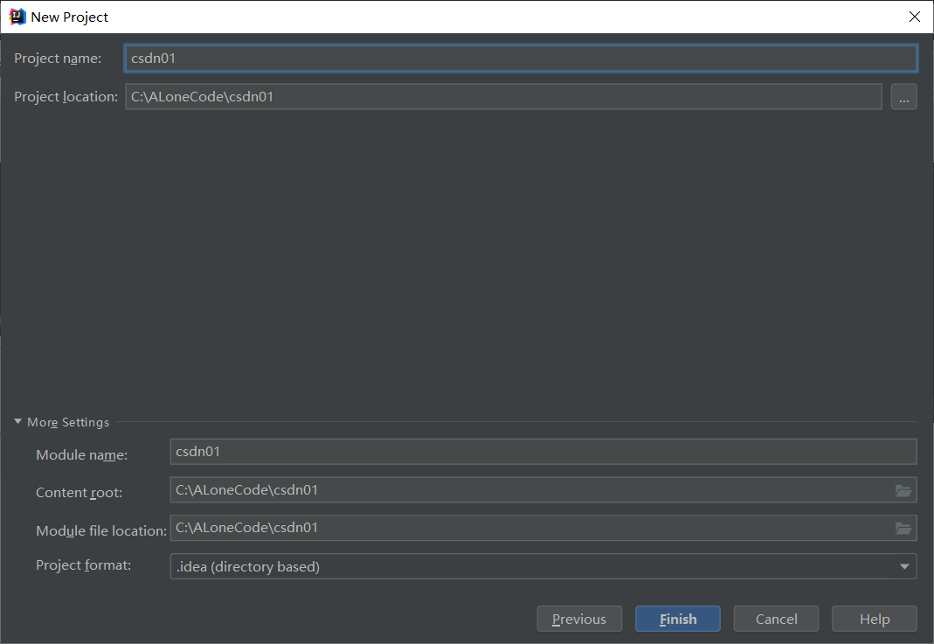
Task: Click Finish to create the project
Action: click(678, 619)
